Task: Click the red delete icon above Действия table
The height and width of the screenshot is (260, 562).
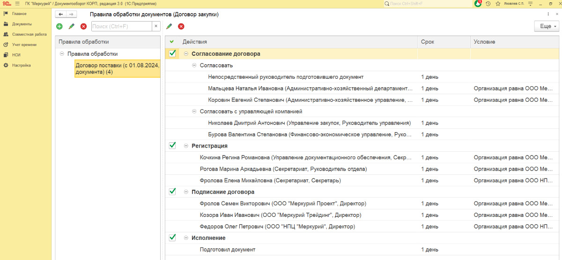Action: pyautogui.click(x=181, y=27)
